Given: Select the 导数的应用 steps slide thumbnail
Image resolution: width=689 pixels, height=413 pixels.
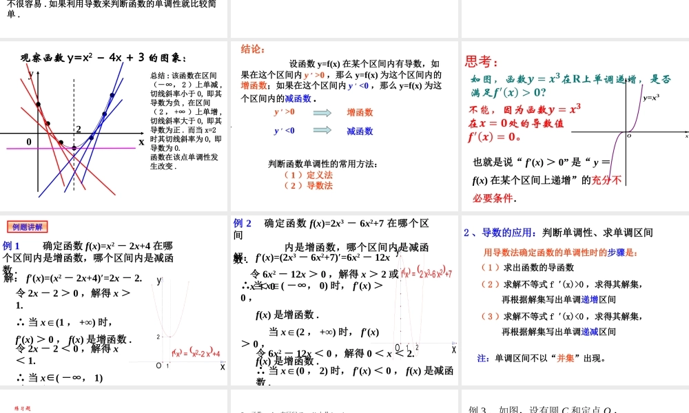Looking at the screenshot, I should (575, 300).
